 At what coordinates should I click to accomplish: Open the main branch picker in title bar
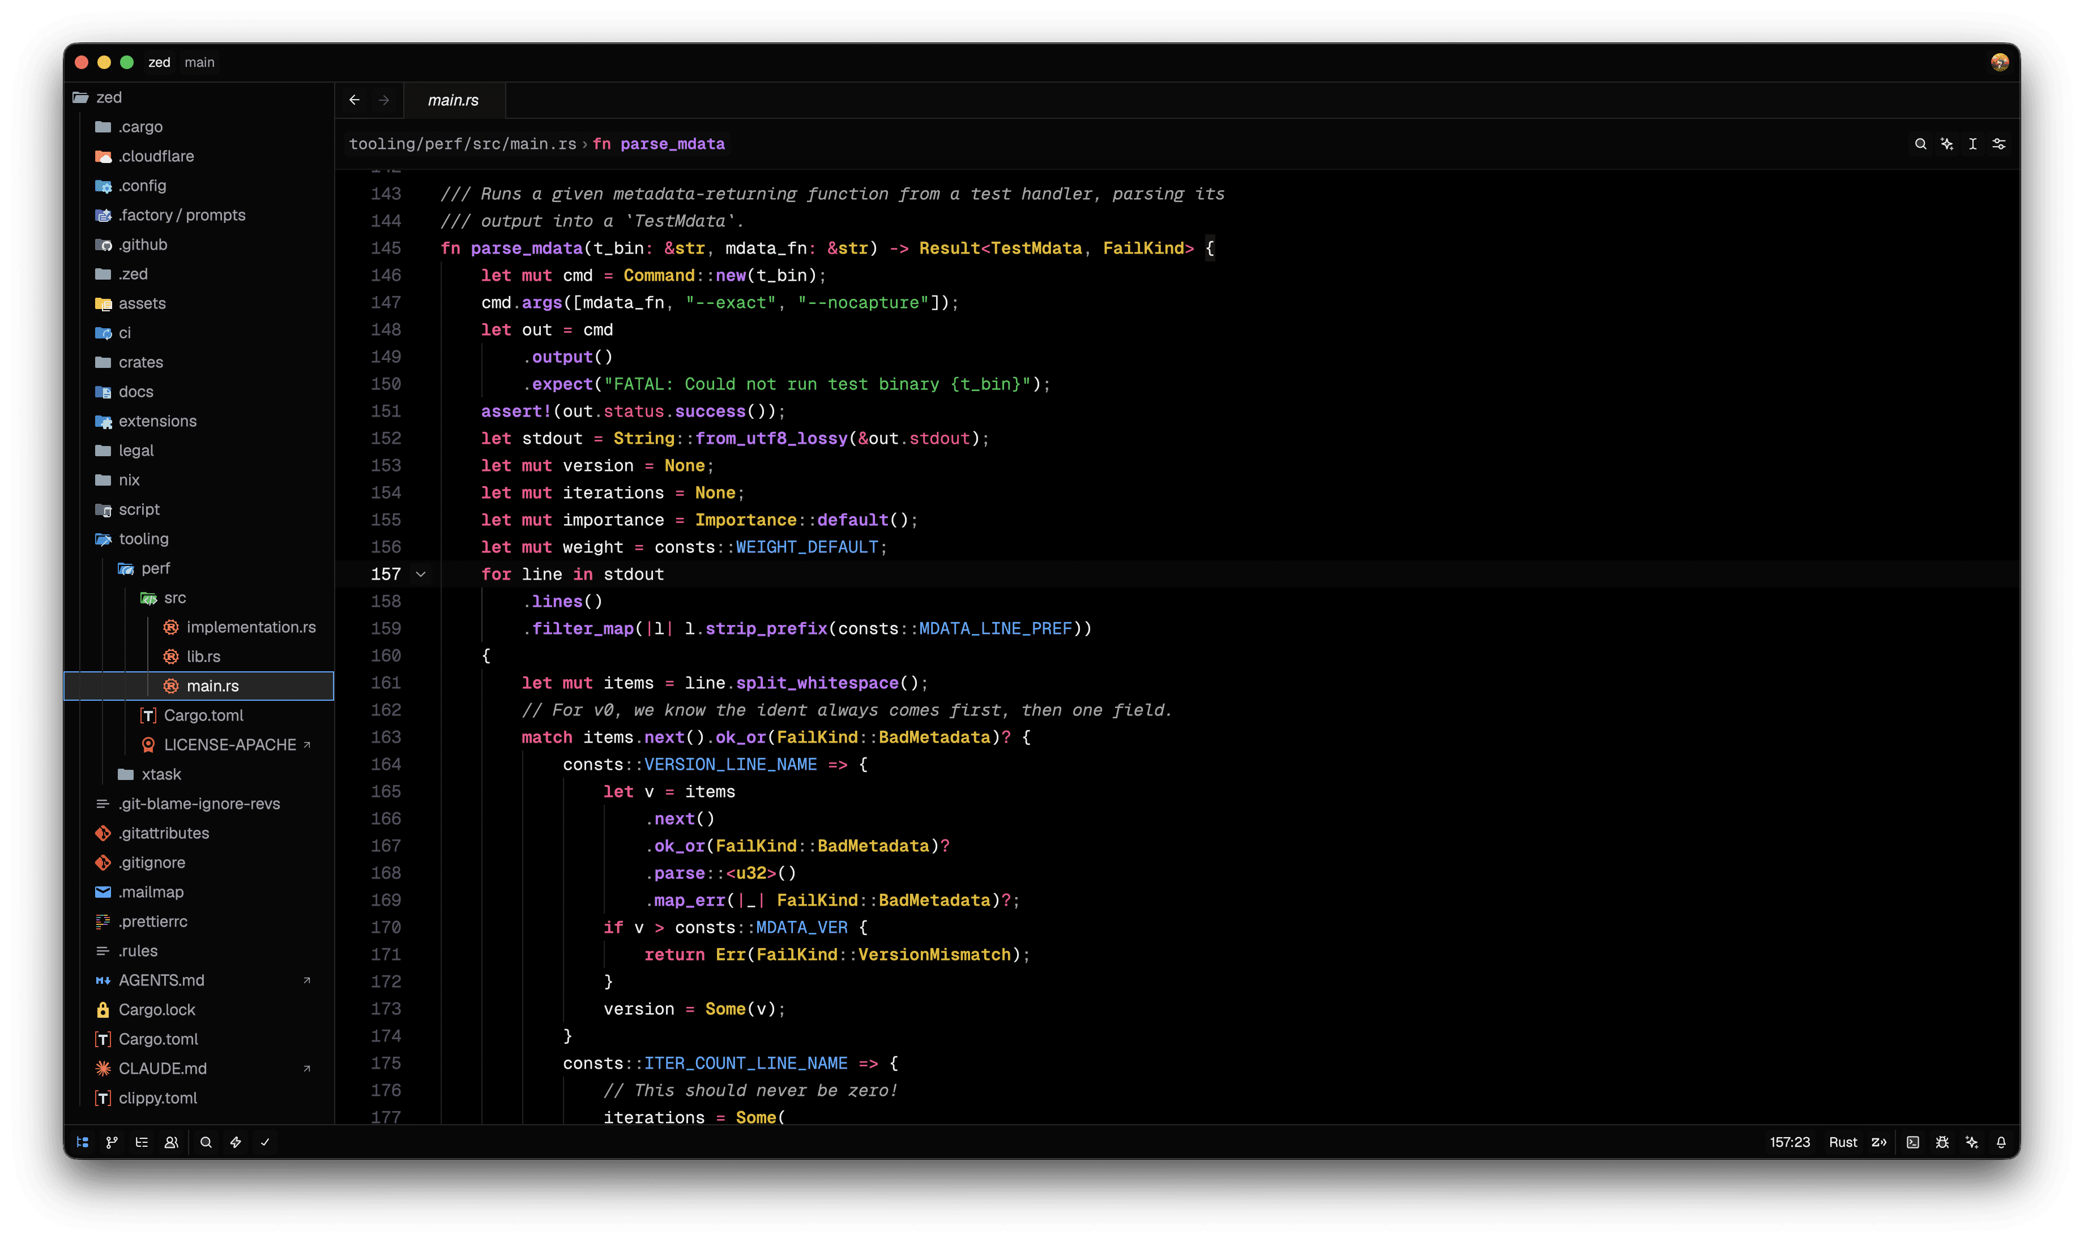(x=199, y=62)
